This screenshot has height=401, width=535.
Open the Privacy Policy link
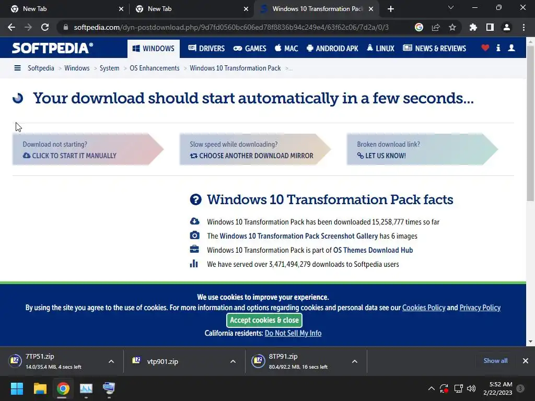pos(480,308)
